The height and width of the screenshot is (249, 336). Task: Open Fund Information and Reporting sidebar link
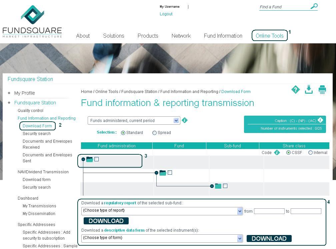[47, 118]
